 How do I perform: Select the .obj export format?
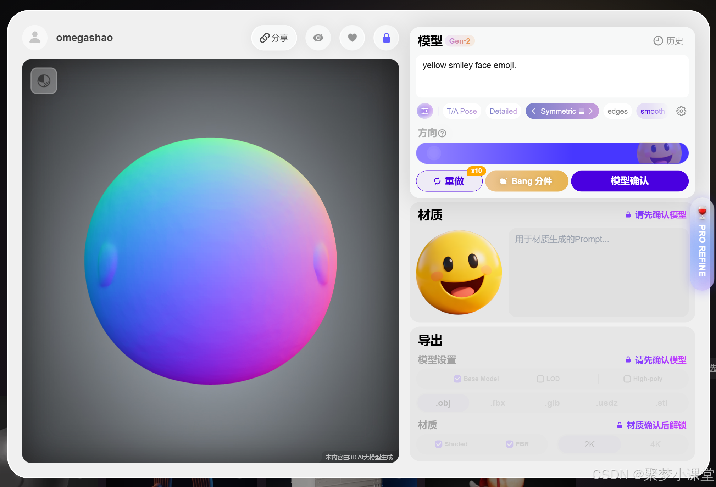tap(443, 403)
